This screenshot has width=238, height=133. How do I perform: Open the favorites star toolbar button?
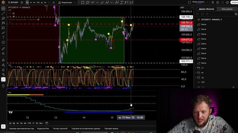3,126
